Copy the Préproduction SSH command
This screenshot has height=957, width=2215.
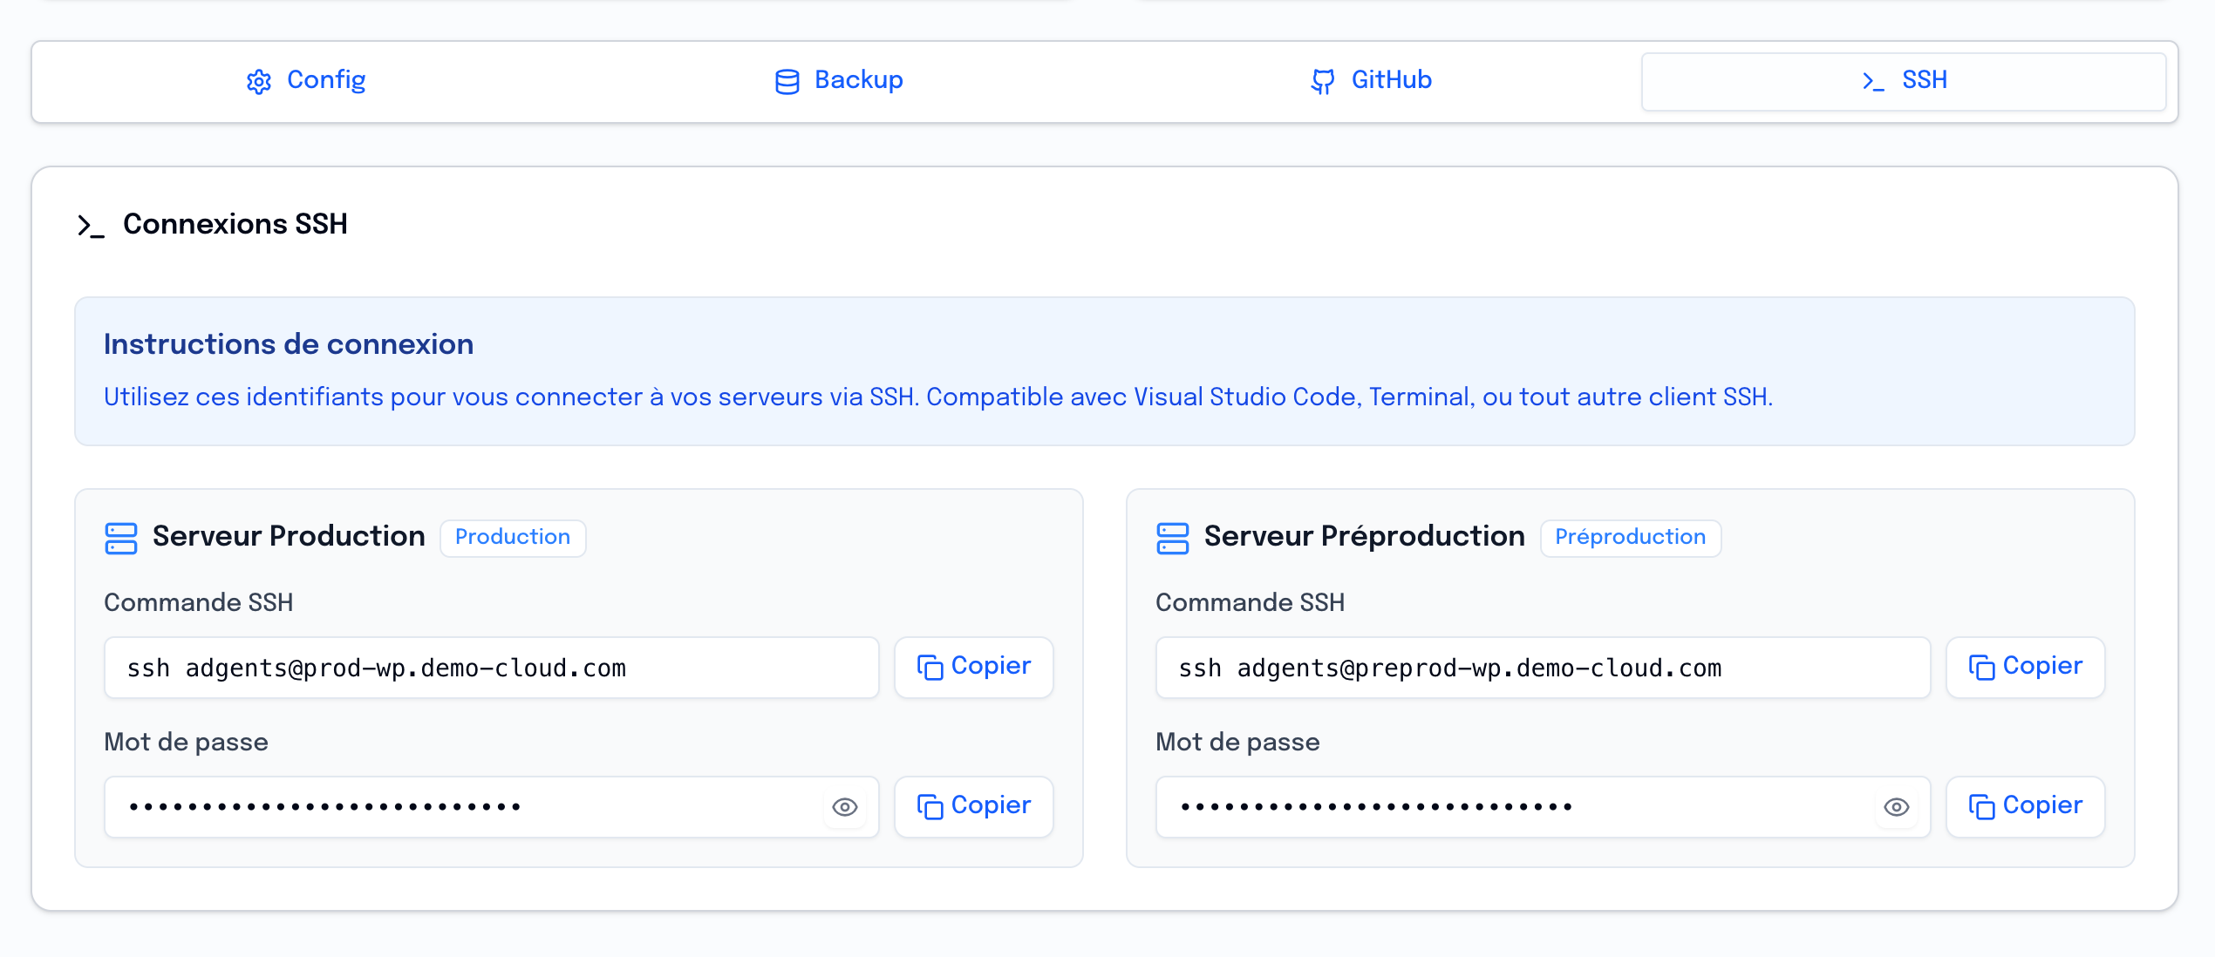point(2025,667)
